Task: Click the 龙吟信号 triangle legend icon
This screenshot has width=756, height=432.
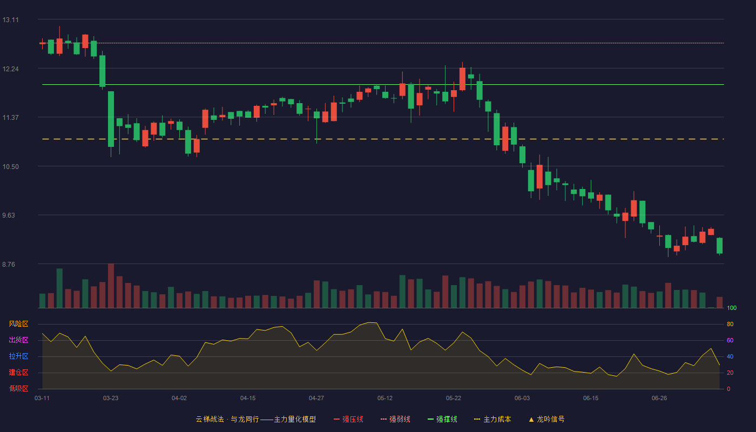Action: coord(531,419)
